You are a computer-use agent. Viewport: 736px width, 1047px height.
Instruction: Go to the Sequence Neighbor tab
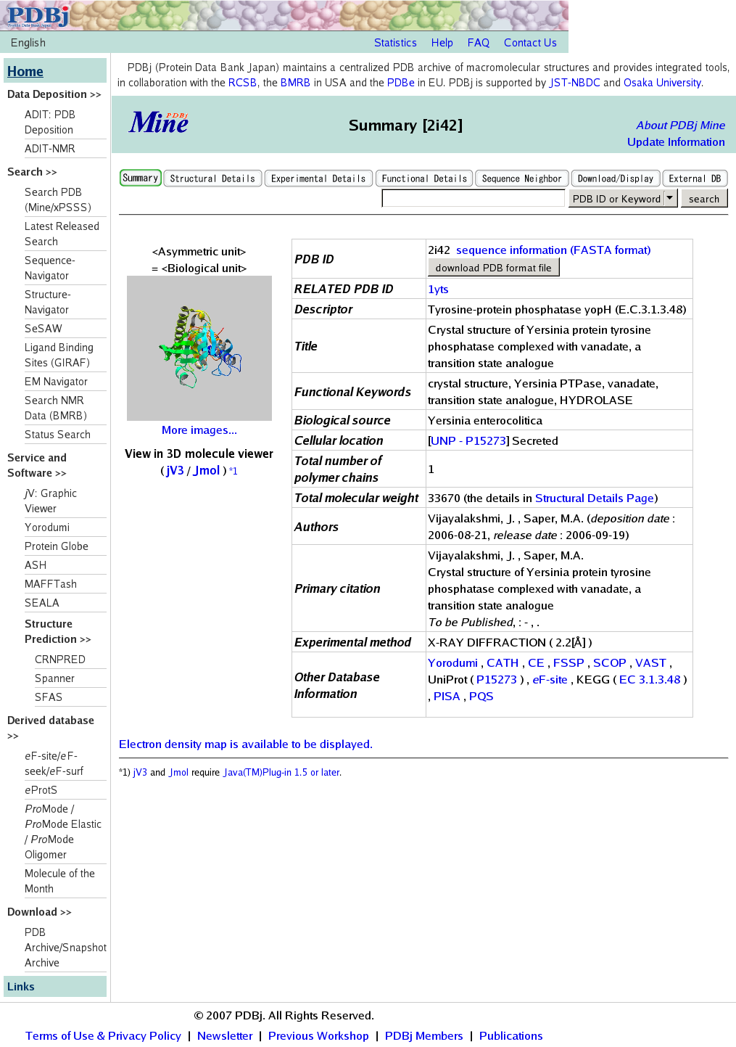pyautogui.click(x=522, y=178)
